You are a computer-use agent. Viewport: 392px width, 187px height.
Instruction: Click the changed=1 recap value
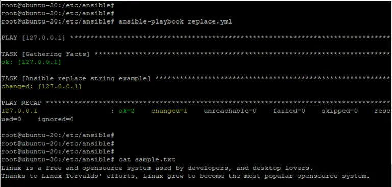coord(169,111)
